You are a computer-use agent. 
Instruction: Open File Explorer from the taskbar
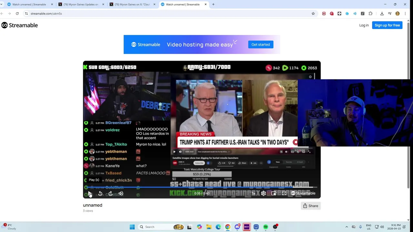(x=209, y=227)
